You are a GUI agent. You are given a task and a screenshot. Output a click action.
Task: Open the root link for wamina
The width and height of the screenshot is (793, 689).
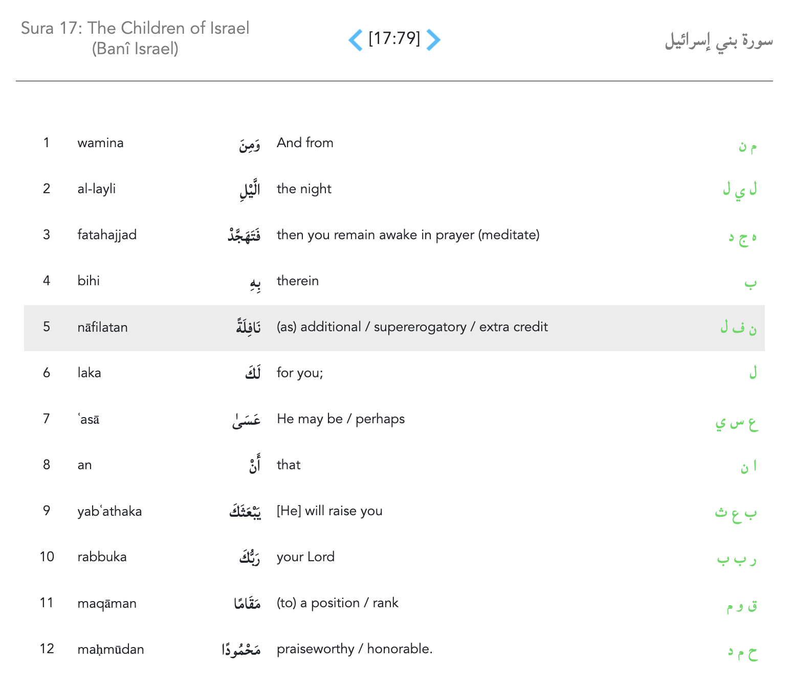(747, 147)
